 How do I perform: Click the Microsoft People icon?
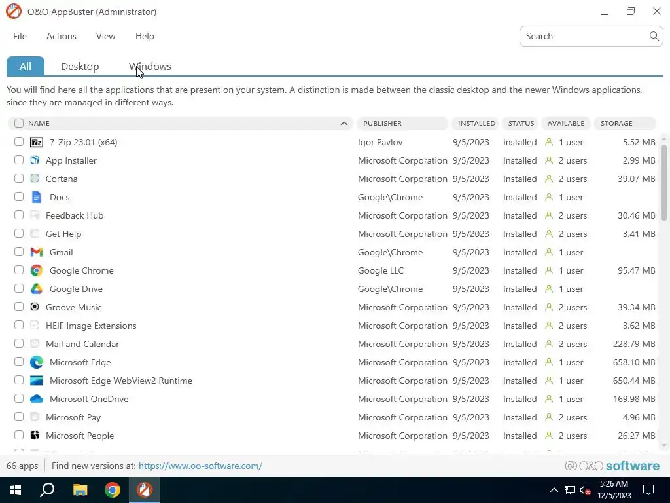click(x=35, y=435)
